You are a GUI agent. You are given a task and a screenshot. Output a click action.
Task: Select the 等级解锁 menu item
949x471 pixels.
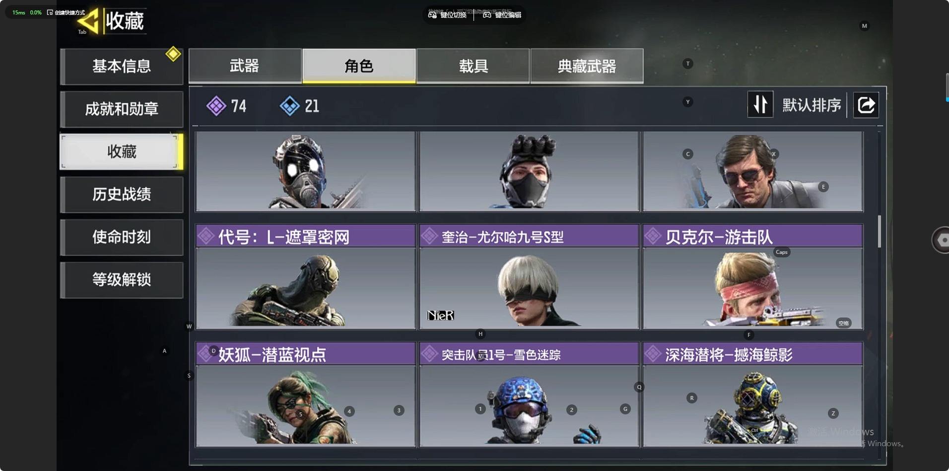coord(122,280)
